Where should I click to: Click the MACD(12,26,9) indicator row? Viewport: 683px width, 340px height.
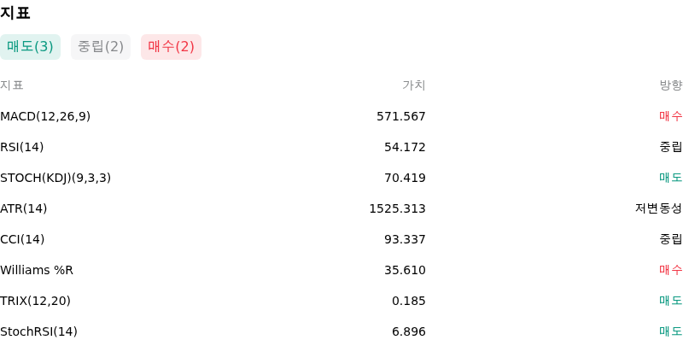coord(341,116)
